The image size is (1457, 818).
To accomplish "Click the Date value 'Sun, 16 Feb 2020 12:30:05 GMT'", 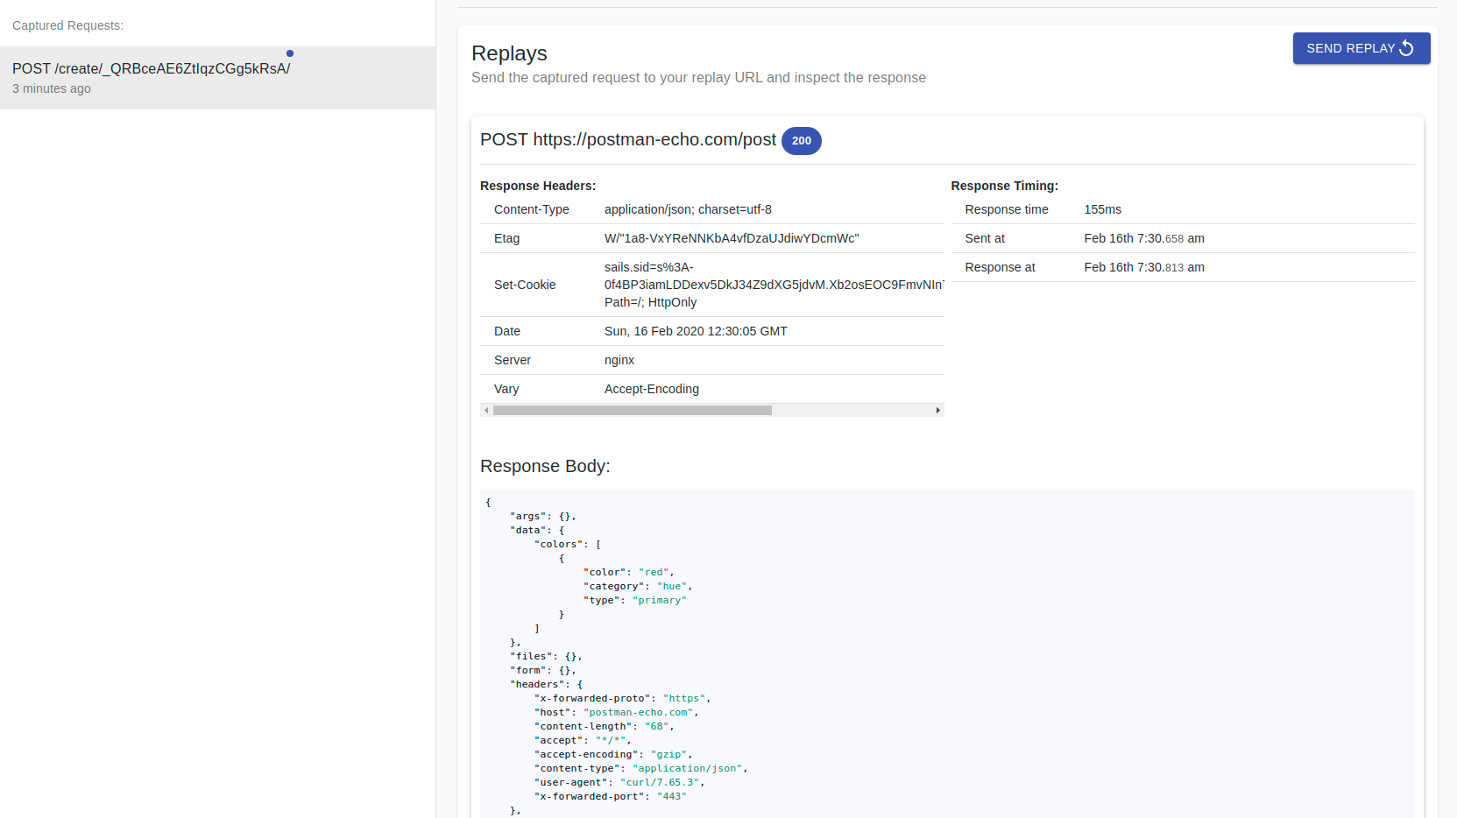I will (696, 331).
